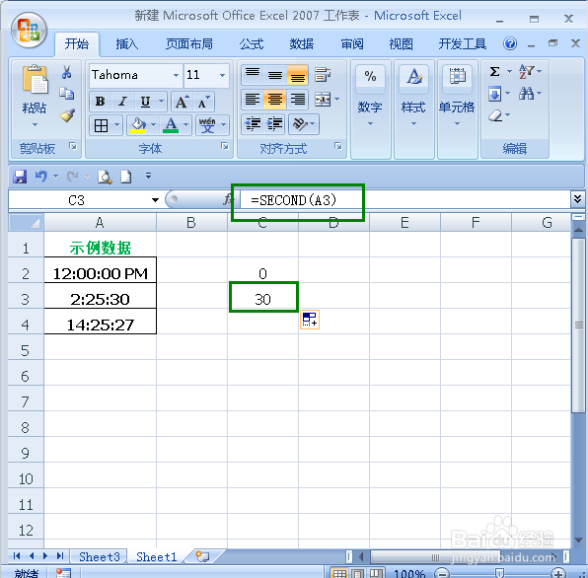Screen dimensions: 588x578
Task: Set middle vertical alignment
Action: coord(275,75)
